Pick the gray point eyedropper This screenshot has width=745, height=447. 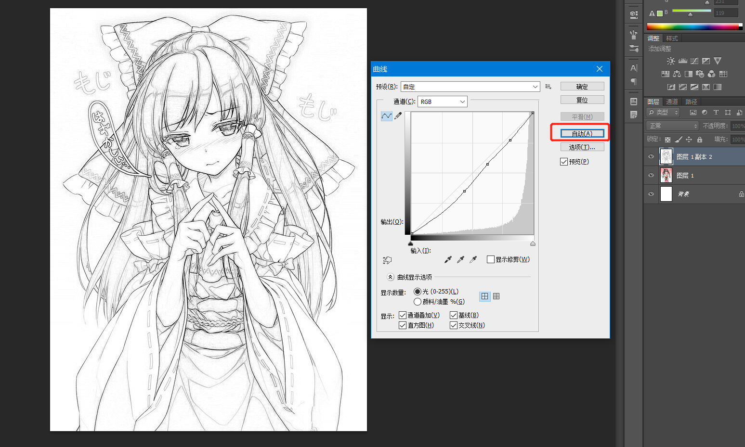460,260
